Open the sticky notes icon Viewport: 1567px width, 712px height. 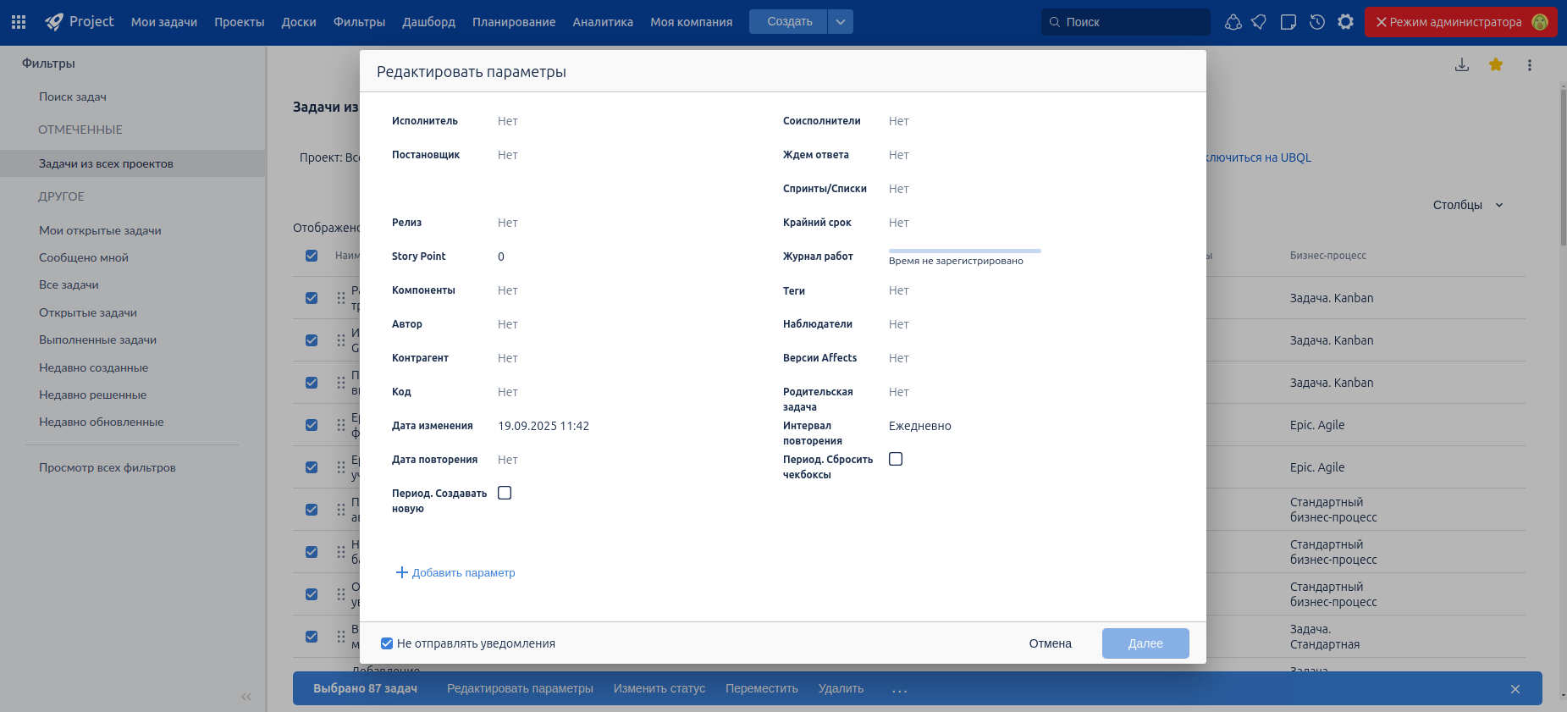(1288, 22)
